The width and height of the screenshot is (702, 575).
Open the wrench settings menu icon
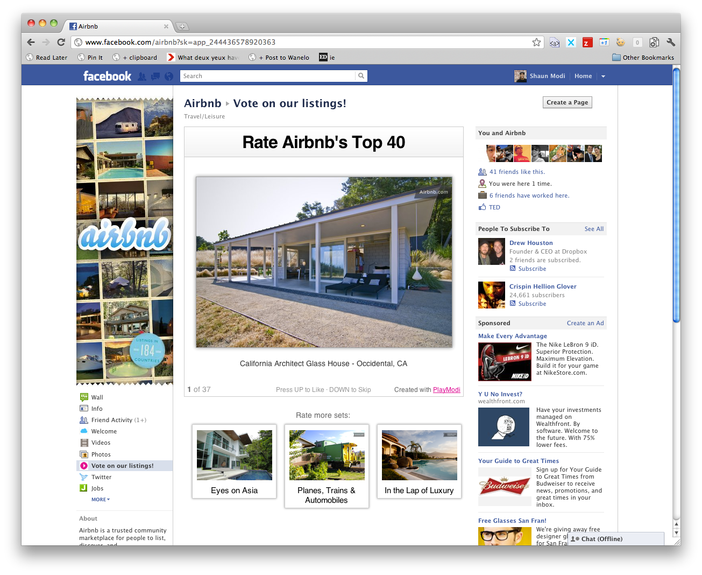pos(671,42)
